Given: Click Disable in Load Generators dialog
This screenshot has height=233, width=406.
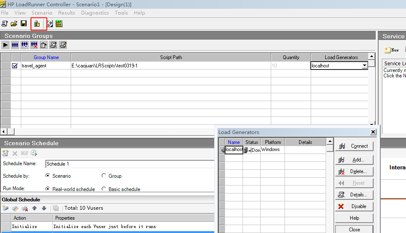Looking at the screenshot, I should pos(354,206).
